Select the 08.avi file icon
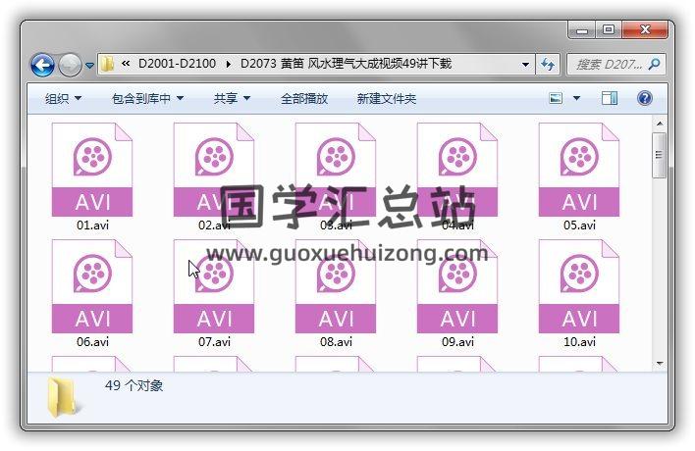Screen dimensions: 695x451 coord(336,286)
